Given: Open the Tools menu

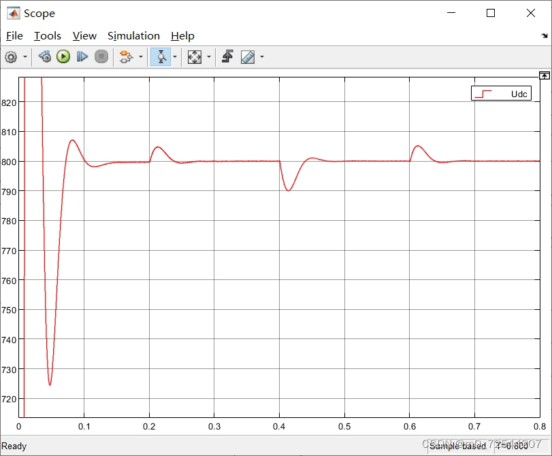Looking at the screenshot, I should (48, 36).
